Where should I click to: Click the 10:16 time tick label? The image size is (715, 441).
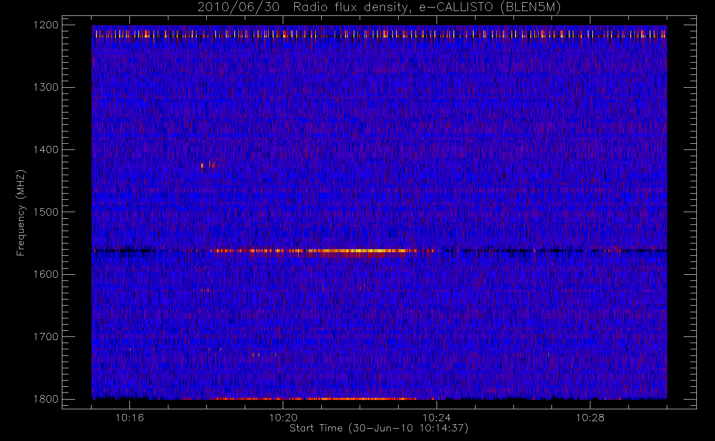129,418
